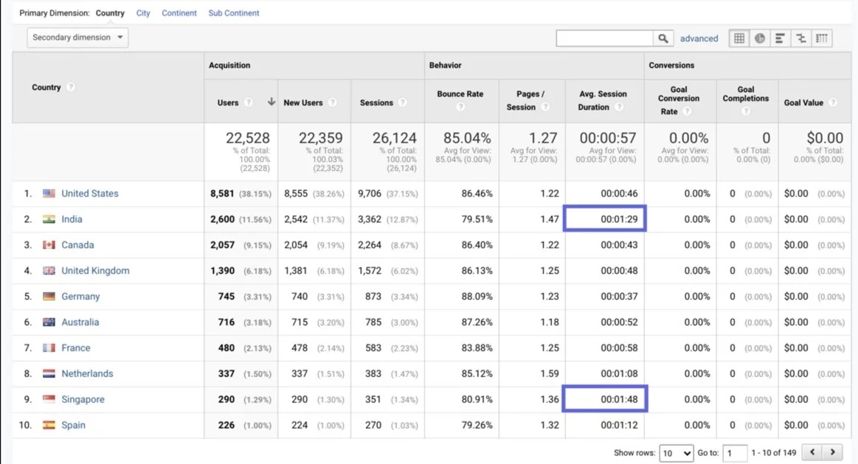The height and width of the screenshot is (464, 858).
Task: Click the help icon beside Bounce Rate
Action: [460, 107]
